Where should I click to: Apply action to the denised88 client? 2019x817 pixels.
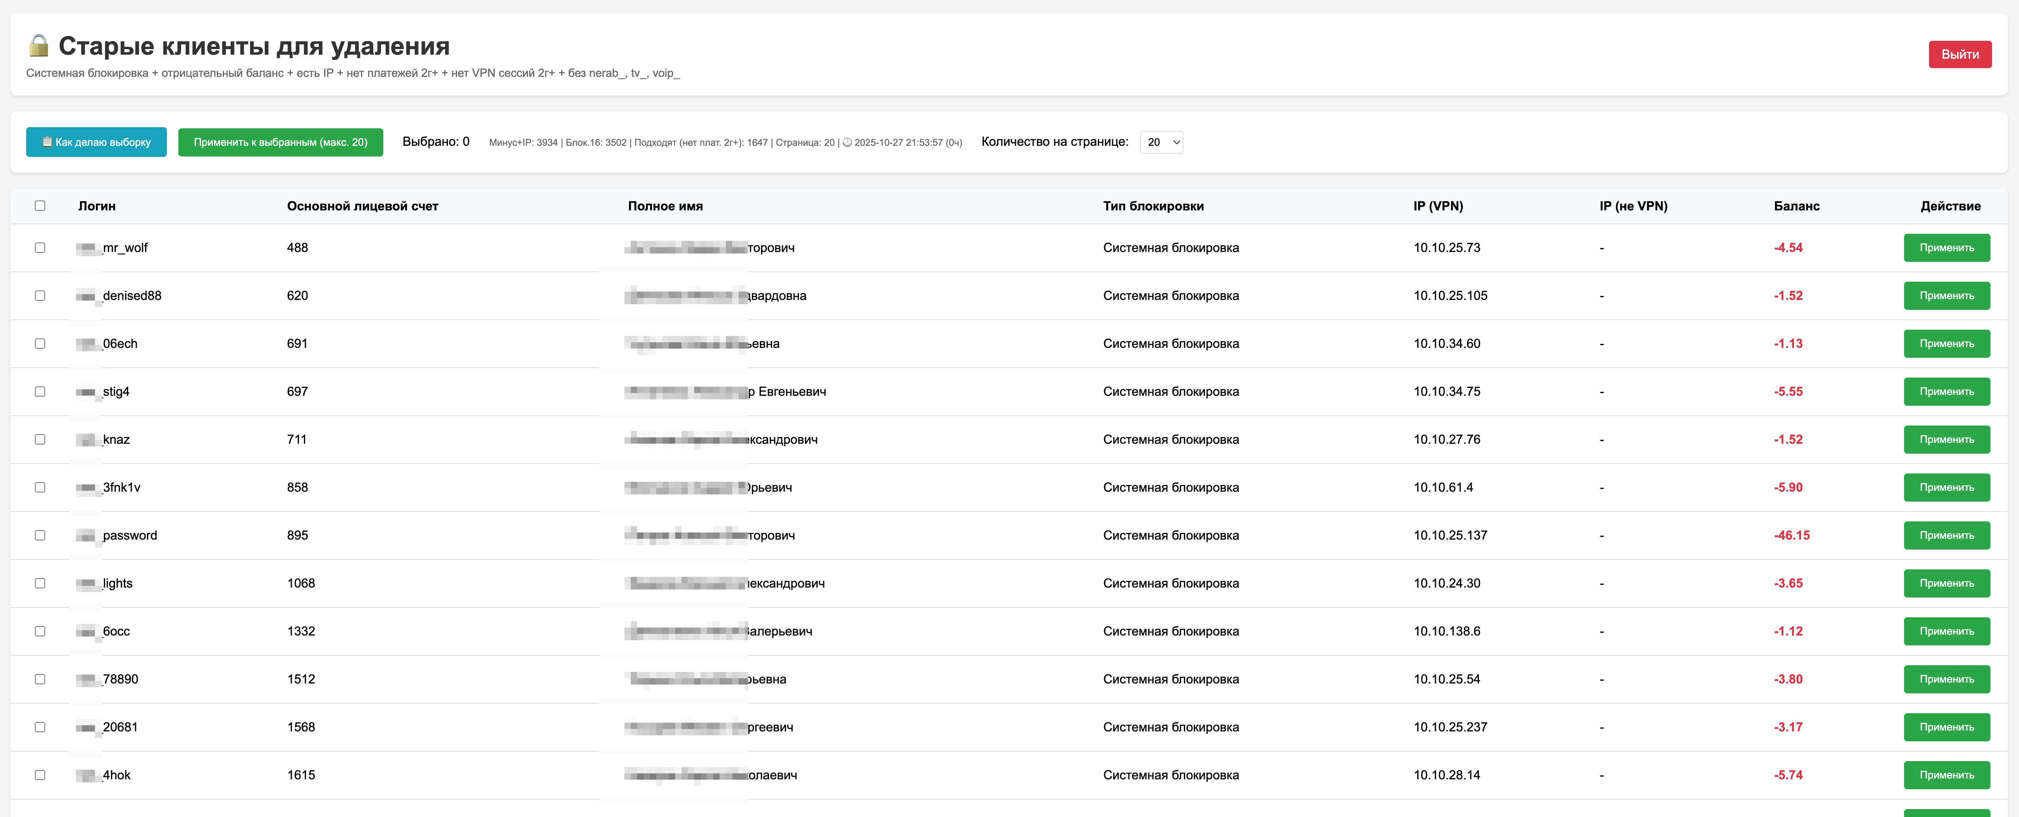1947,295
